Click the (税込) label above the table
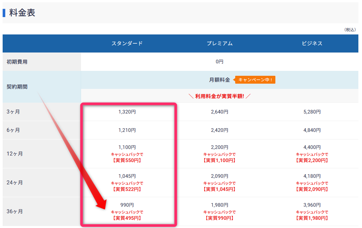 [x=351, y=29]
